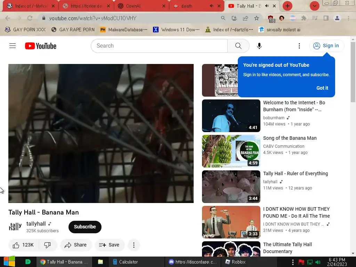356x267 pixels.
Task: Open more actions menu next to Save
Action: (134, 245)
